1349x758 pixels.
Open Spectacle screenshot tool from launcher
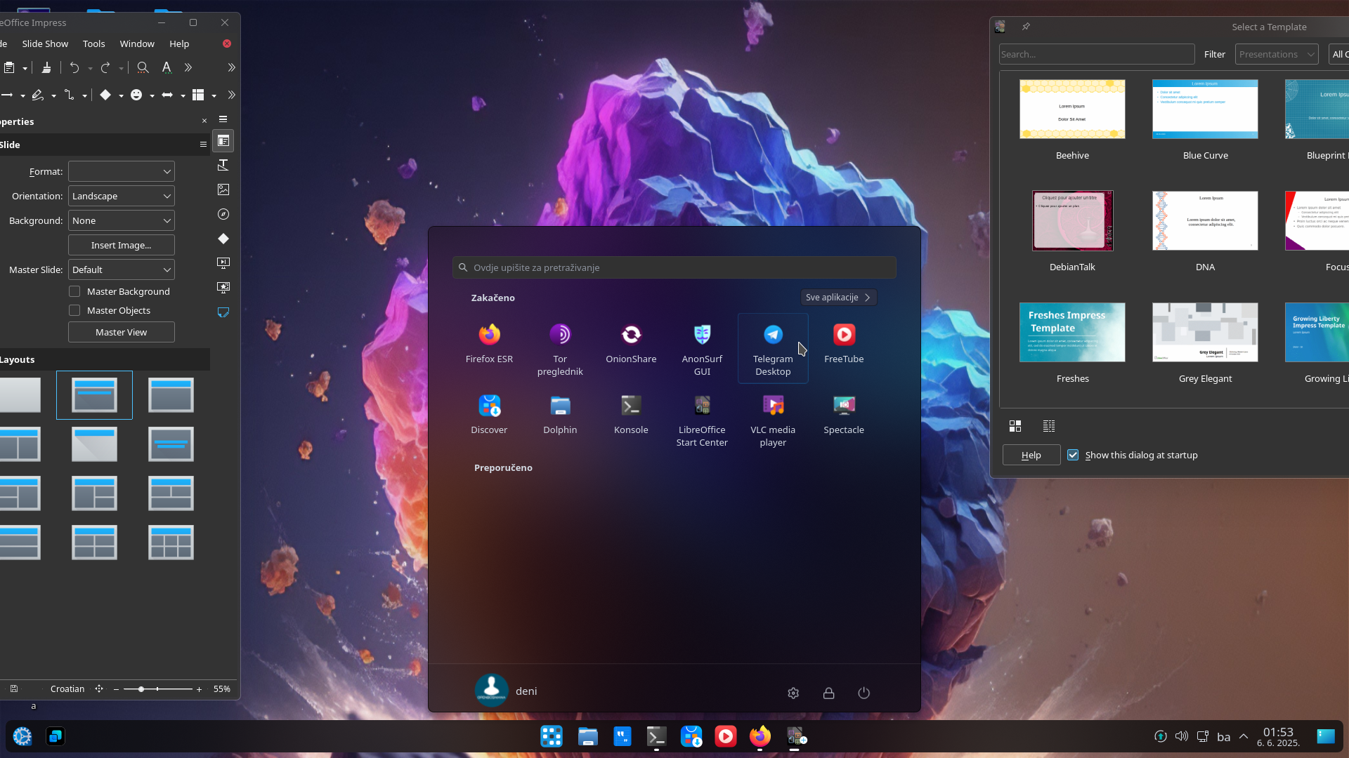[844, 415]
